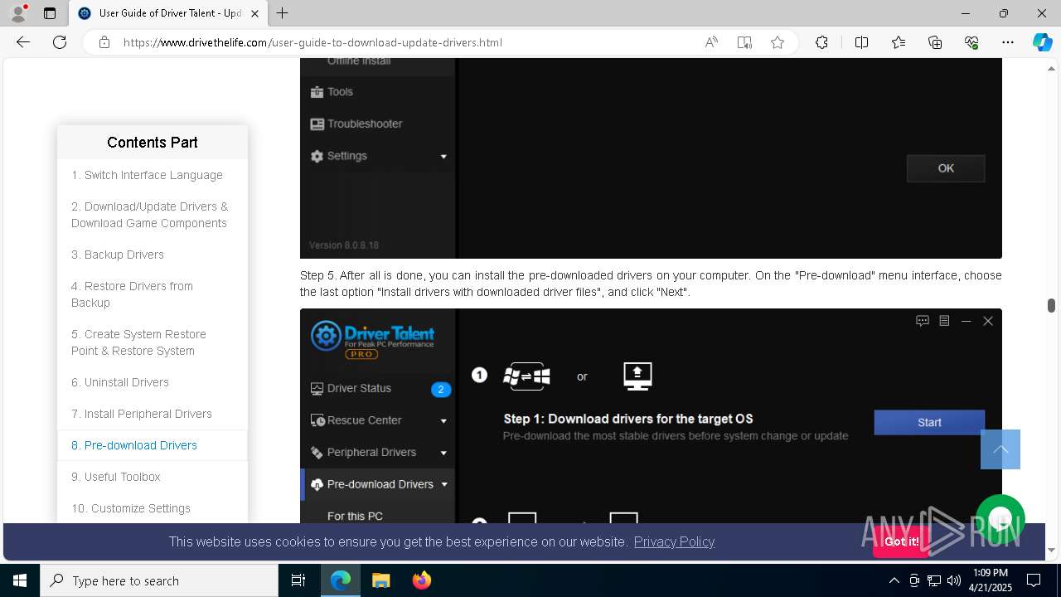This screenshot has height=597, width=1061.
Task: Click the address bar URL
Action: click(x=312, y=42)
